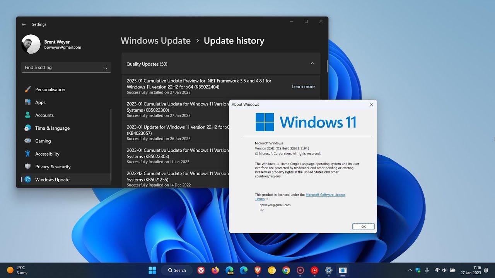Viewport: 495px width, 278px height.
Task: Click Windows Update breadcrumb link
Action: pos(155,41)
